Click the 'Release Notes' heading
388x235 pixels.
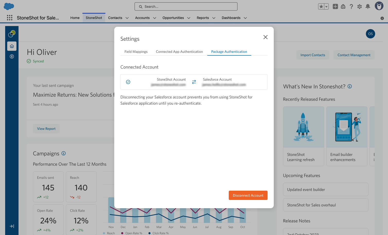[x=297, y=221]
